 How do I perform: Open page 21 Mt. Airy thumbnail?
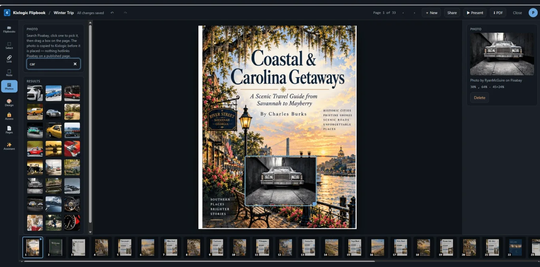[x=492, y=248]
